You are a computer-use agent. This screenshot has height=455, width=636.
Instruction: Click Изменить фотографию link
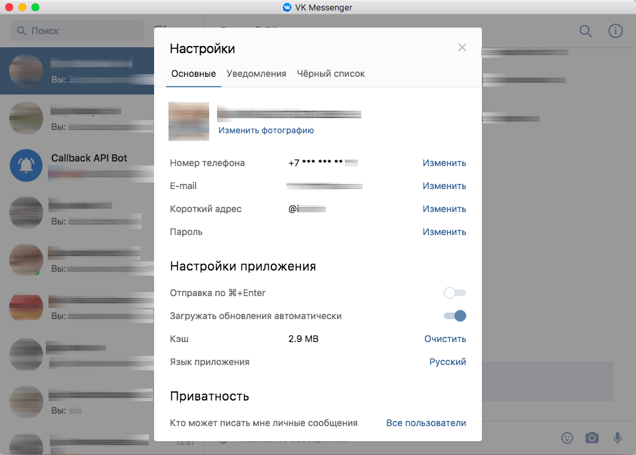pyautogui.click(x=266, y=131)
